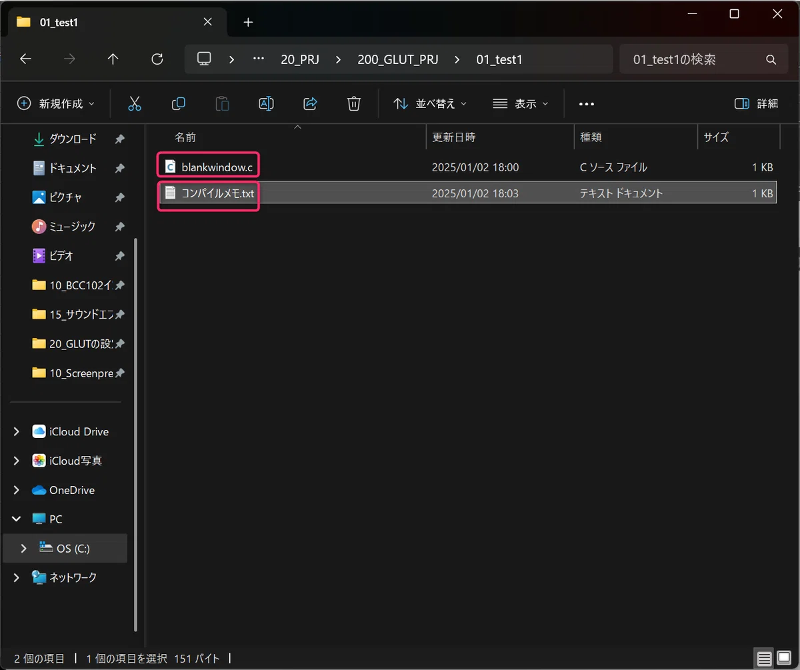Viewport: 800px width, 670px height.
Task: Click the PC monitor icon in address bar
Action: [204, 59]
